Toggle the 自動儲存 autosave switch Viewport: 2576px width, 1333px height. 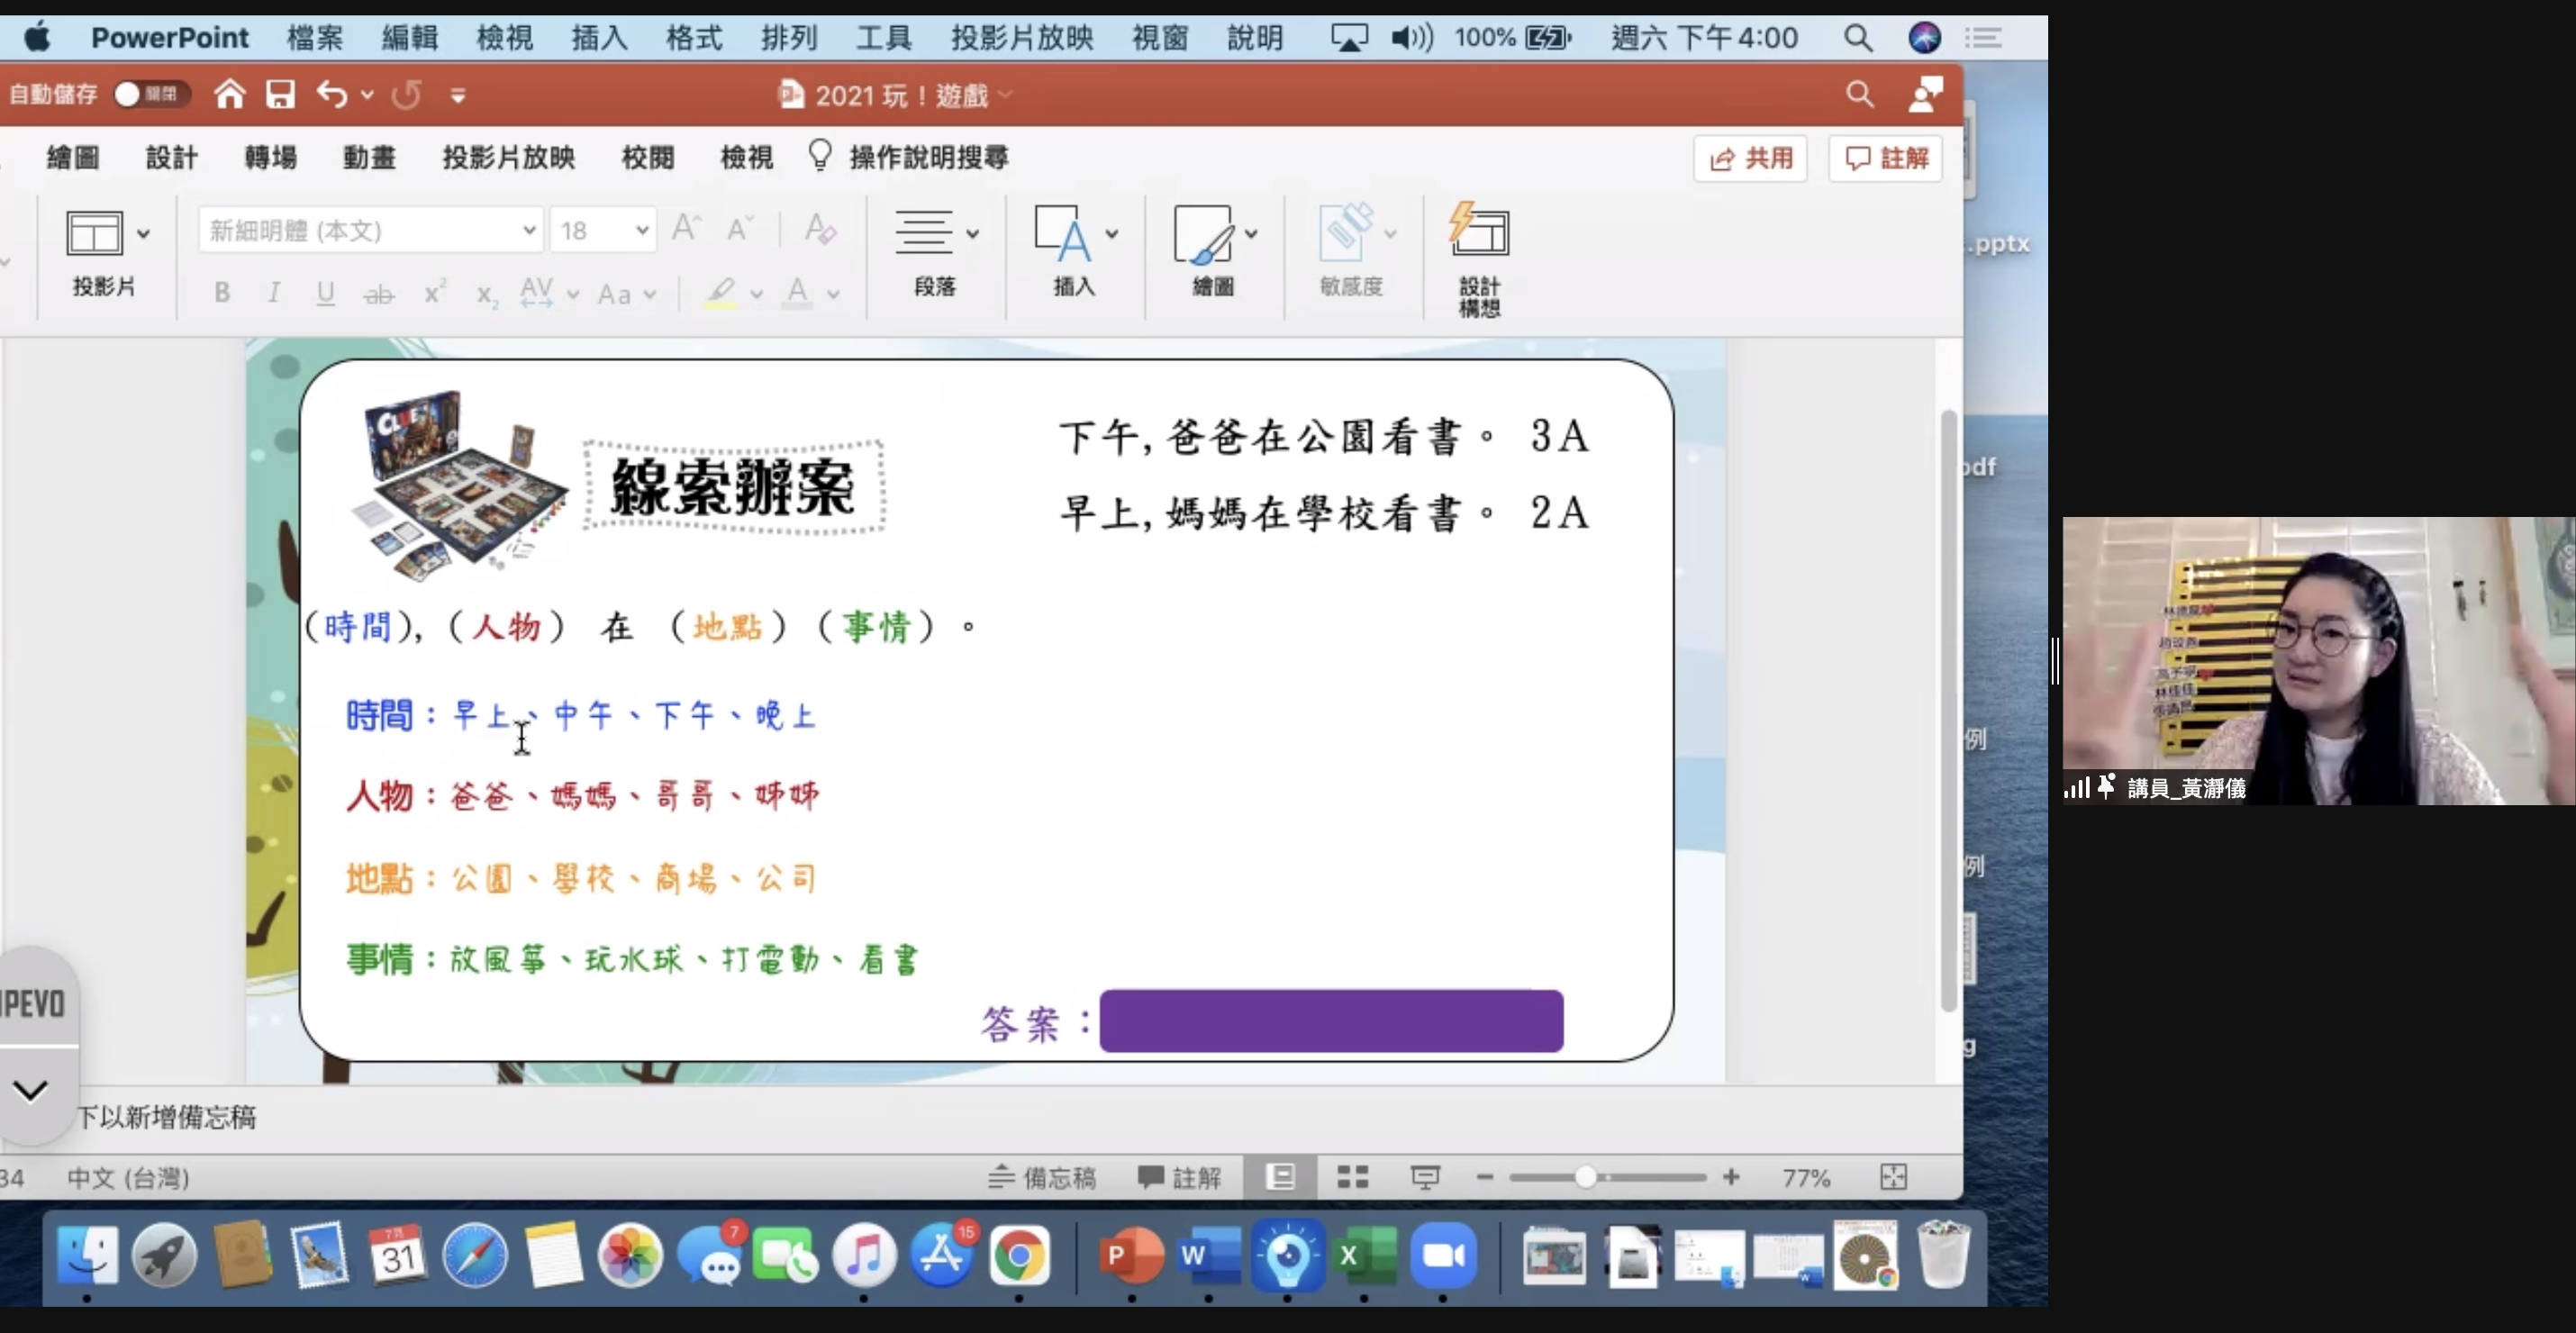(x=152, y=94)
